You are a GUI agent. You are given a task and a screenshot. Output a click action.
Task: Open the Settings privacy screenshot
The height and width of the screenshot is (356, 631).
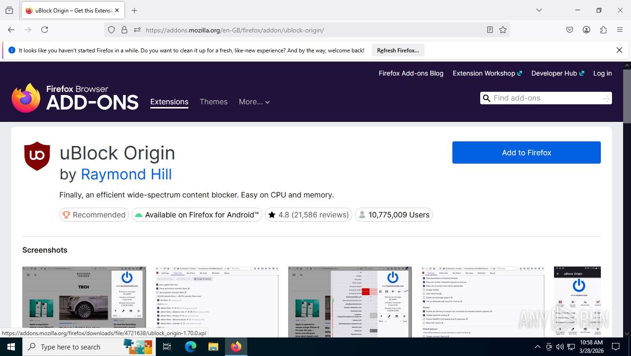[483, 301]
